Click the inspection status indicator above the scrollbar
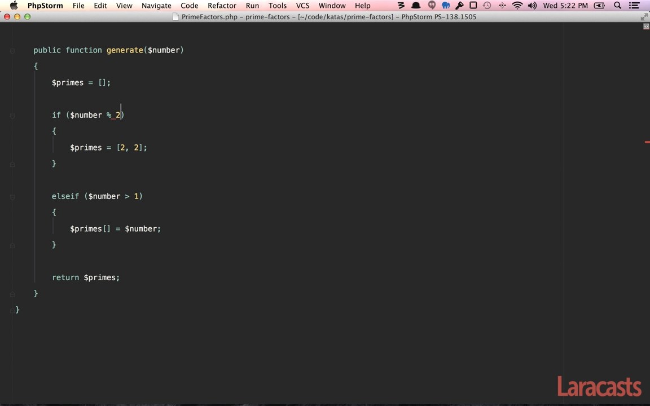Viewport: 650px width, 406px height. tap(646, 27)
